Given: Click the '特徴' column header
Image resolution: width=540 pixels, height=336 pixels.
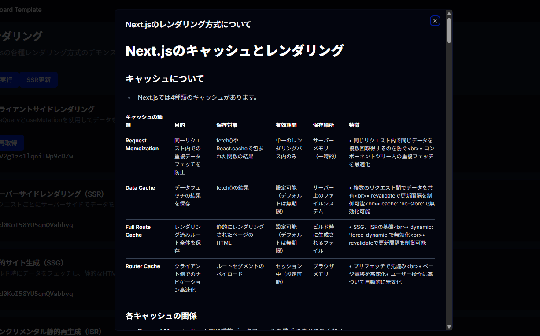Looking at the screenshot, I should [x=355, y=125].
